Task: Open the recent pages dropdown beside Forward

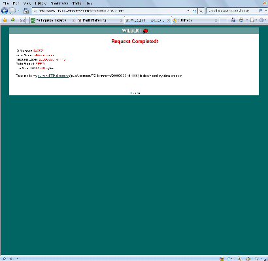Action: tap(18, 10)
